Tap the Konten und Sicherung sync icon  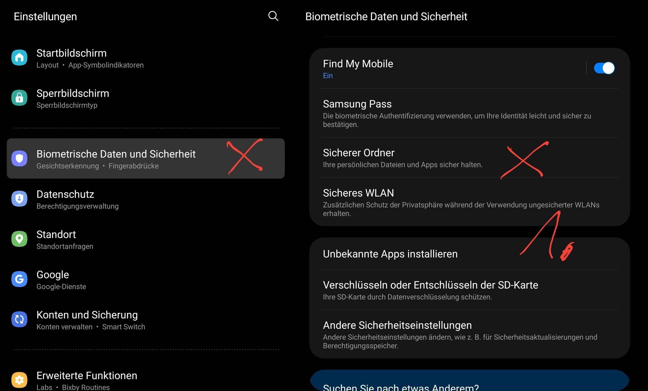(x=19, y=319)
